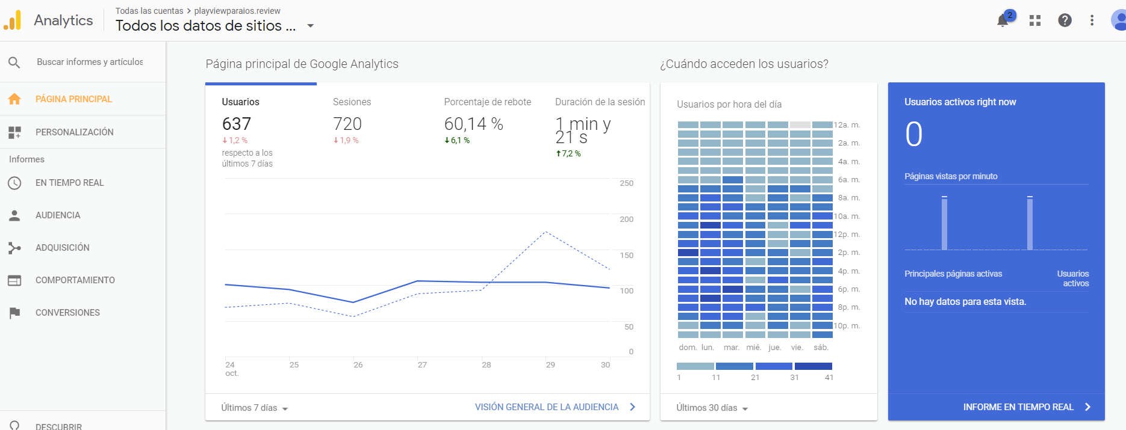Click the flag icon for Conversiones
The image size is (1126, 430).
coord(15,313)
